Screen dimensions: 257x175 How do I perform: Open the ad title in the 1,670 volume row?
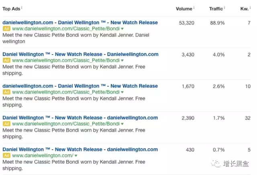click(80, 86)
